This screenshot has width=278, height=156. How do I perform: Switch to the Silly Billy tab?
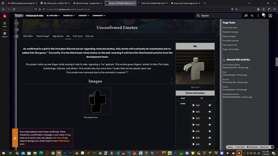click(28, 36)
